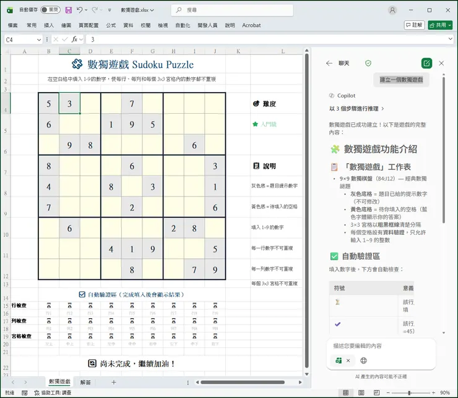458x398 pixels.
Task: Start a new chat with green edit icon
Action: [426, 63]
